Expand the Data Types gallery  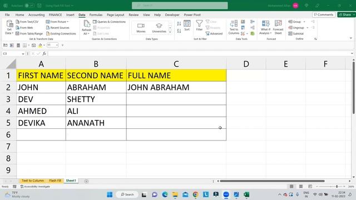tap(170, 32)
